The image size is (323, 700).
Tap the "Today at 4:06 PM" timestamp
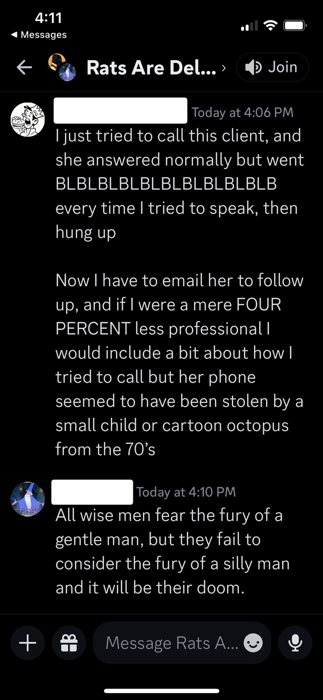[242, 112]
